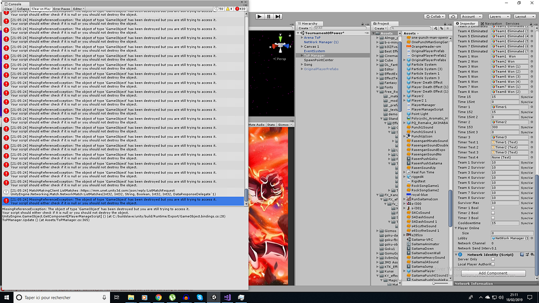Click the Add Component button
The image size is (539, 303).
[493, 272]
